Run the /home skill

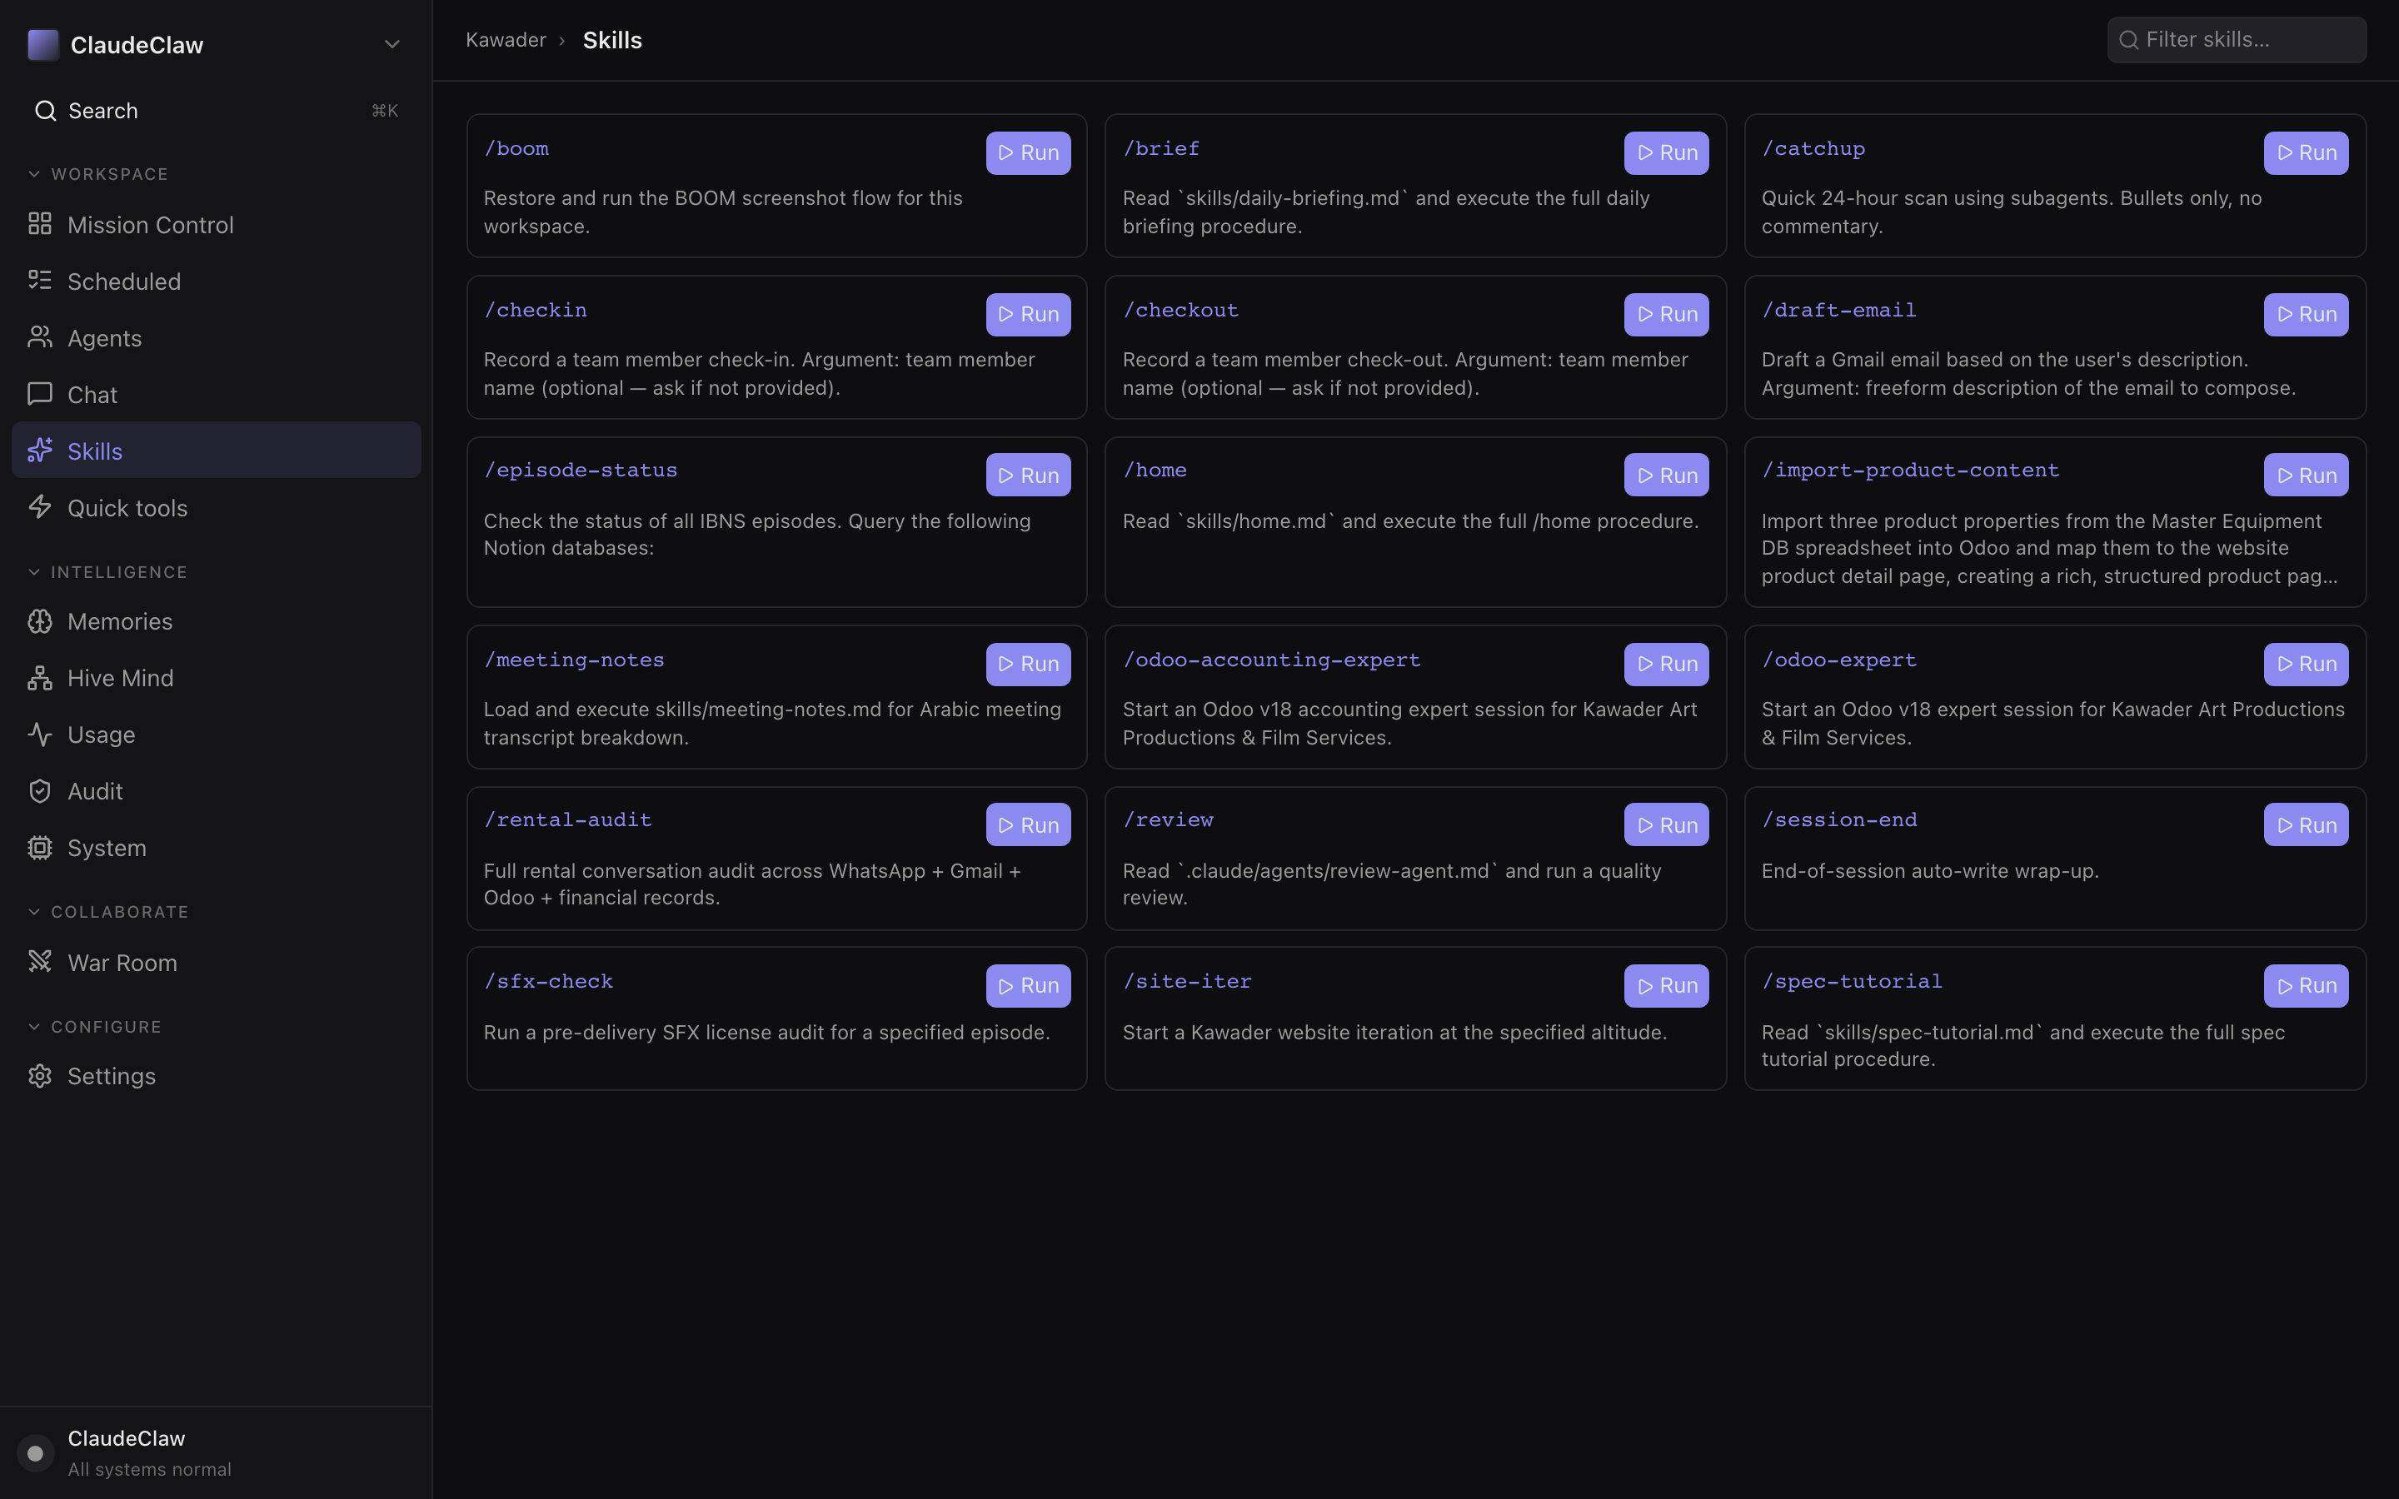1667,475
